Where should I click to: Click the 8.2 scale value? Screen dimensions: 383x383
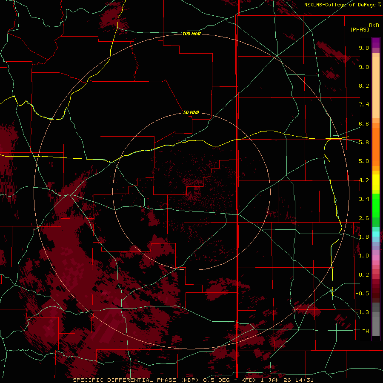click(x=364, y=86)
